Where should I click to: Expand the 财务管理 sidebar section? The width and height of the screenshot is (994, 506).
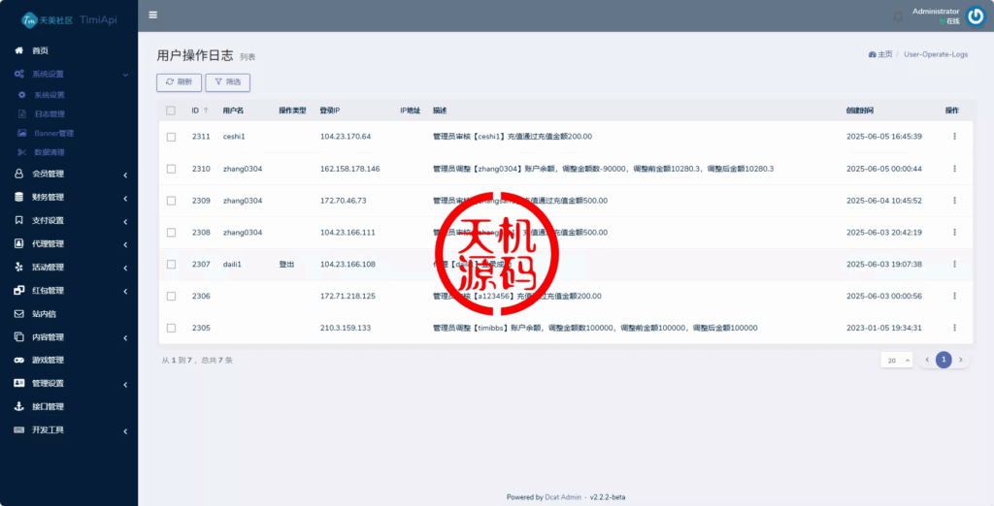click(x=68, y=198)
